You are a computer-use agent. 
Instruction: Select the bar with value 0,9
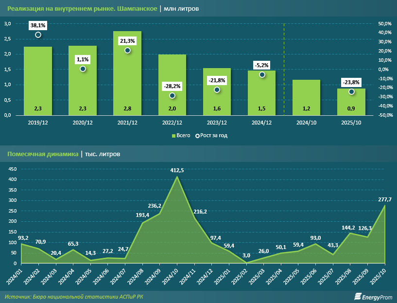point(351,102)
